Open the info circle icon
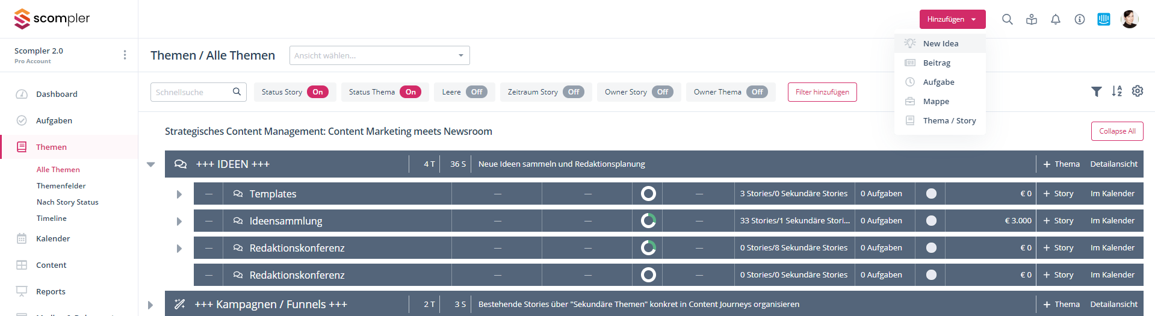The height and width of the screenshot is (316, 1155). point(1079,19)
